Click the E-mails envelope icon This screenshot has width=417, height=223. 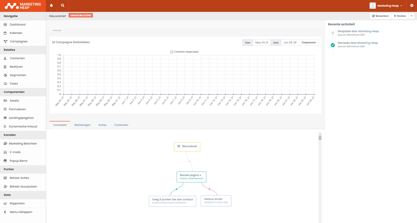pyautogui.click(x=5, y=152)
